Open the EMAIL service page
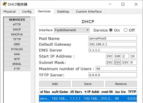 [x=17, y=64]
